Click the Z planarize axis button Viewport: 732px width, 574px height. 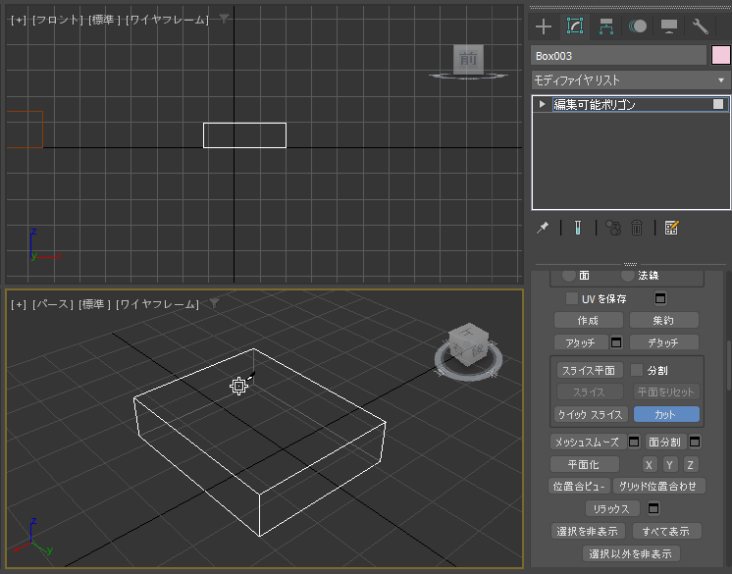point(691,465)
